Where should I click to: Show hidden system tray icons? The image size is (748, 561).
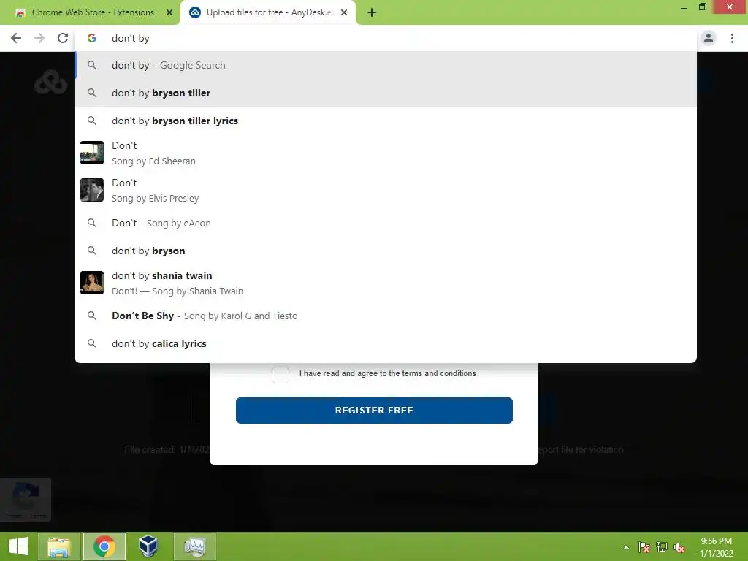point(626,547)
